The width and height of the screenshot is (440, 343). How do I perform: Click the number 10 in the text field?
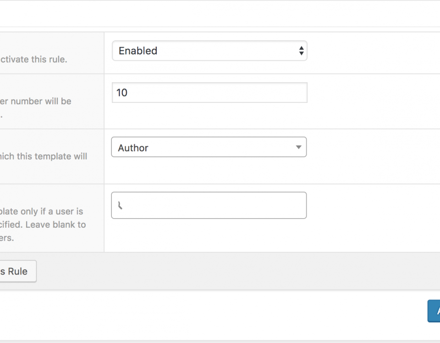[x=122, y=93]
